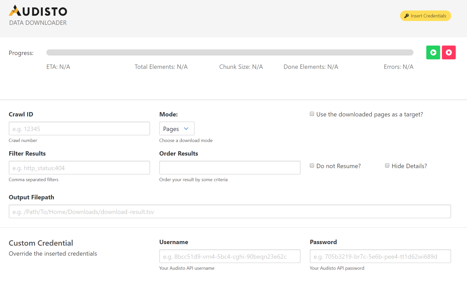The height and width of the screenshot is (282, 467).
Task: Click the Insert Credentials button
Action: coord(425,16)
